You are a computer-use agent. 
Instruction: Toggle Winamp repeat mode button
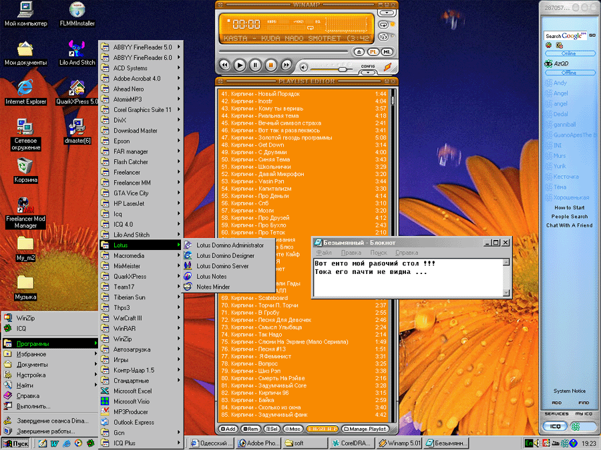tap(383, 25)
